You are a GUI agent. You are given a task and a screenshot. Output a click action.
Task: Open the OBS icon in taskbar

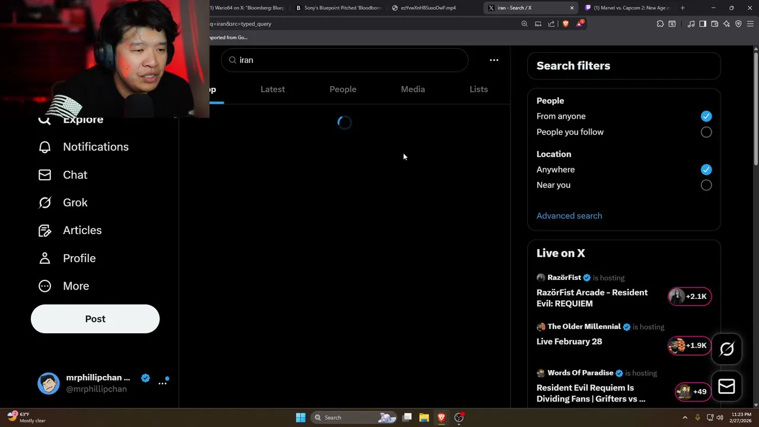tap(459, 418)
